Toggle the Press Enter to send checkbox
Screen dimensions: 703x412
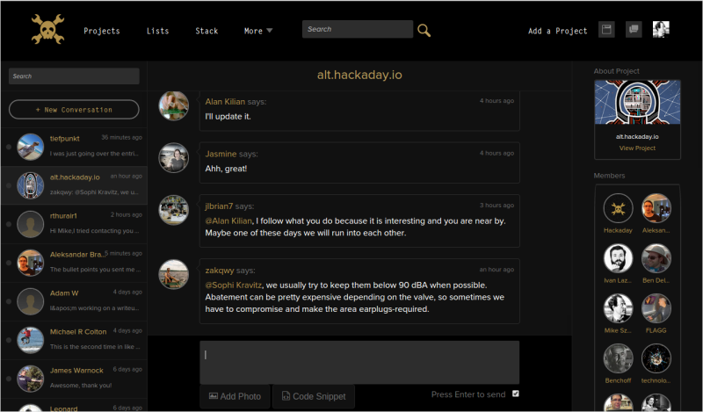(x=516, y=394)
